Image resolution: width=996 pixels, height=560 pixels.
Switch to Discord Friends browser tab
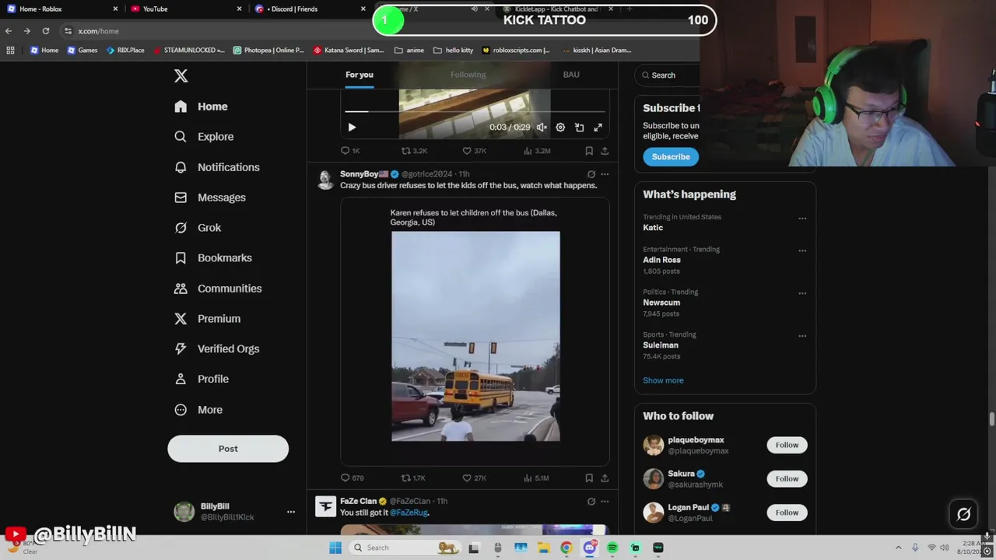pyautogui.click(x=310, y=9)
